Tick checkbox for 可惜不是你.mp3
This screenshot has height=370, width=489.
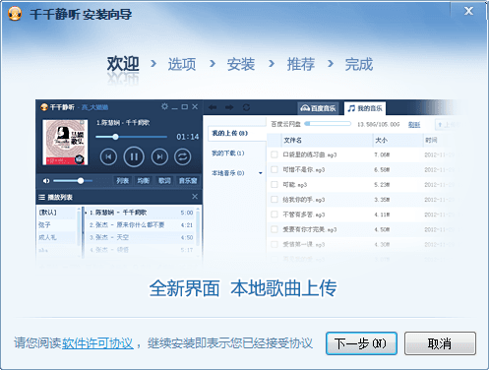click(x=275, y=169)
